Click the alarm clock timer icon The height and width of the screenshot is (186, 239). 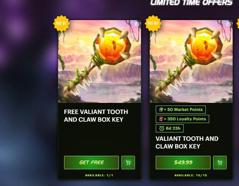pyautogui.click(x=162, y=128)
